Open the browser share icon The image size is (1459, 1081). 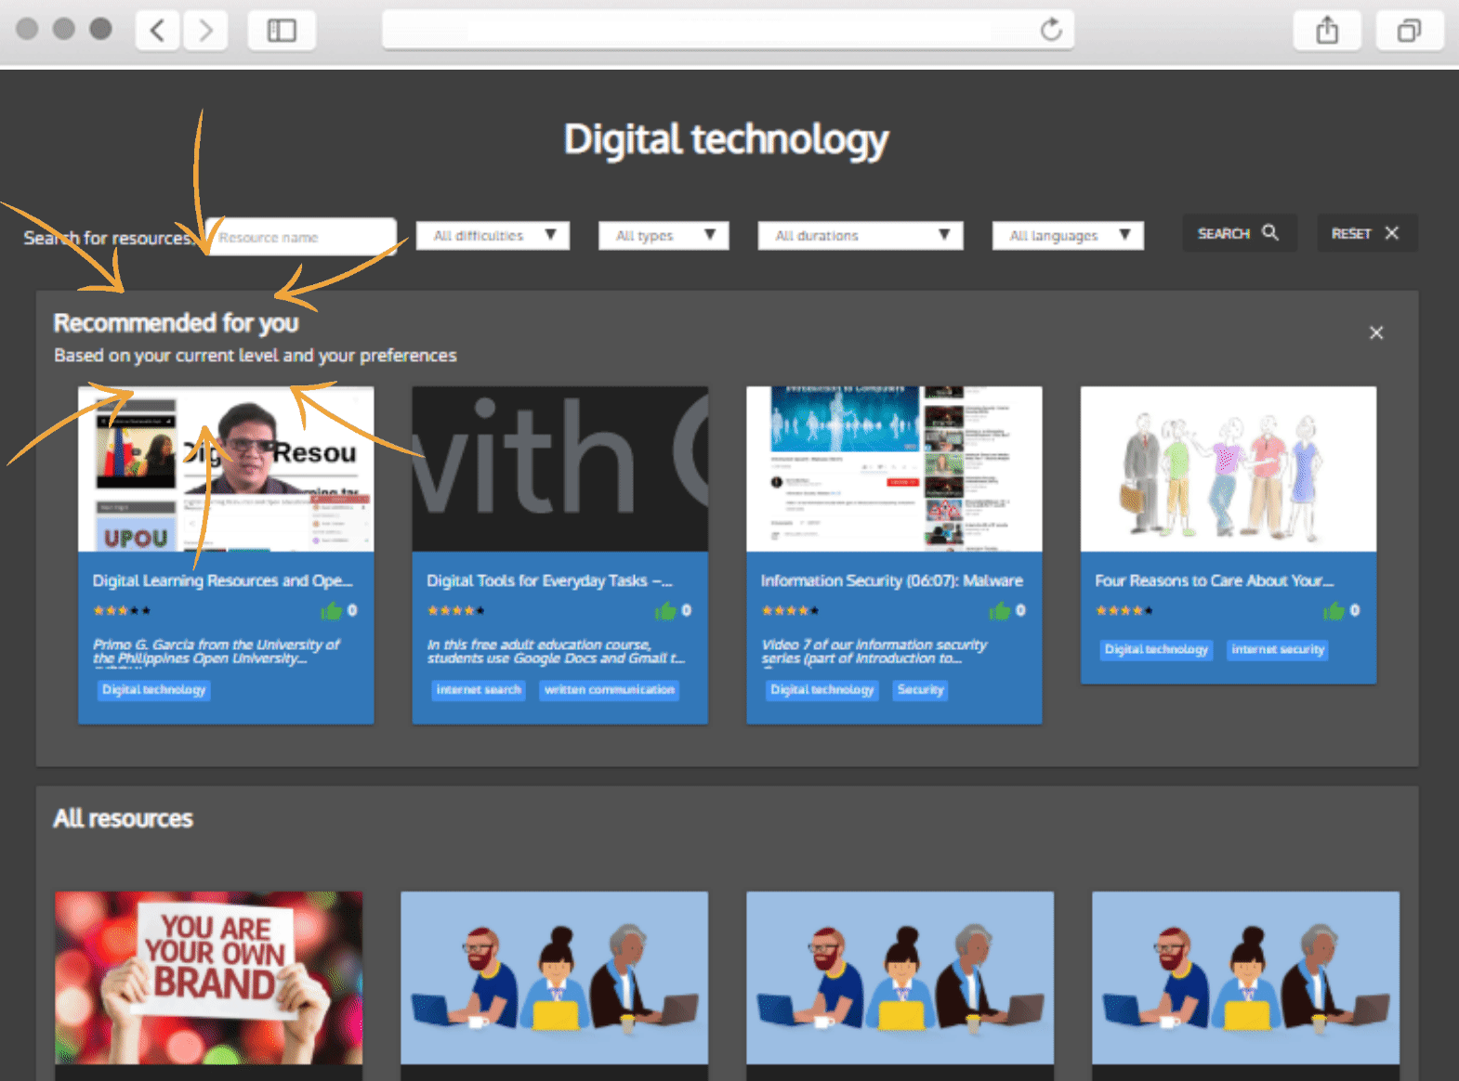(1327, 31)
